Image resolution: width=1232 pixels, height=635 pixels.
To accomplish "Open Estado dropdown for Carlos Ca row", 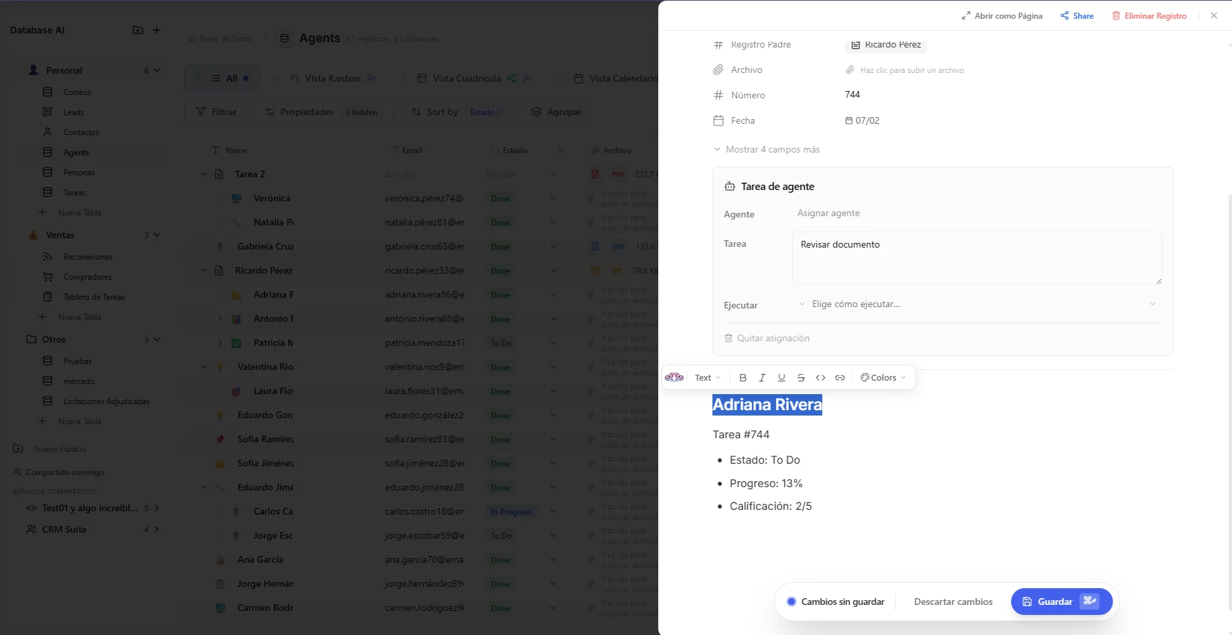I will (x=553, y=511).
